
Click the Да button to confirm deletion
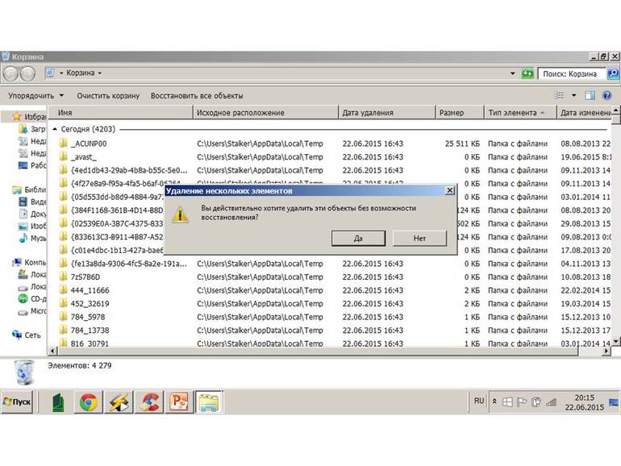point(357,239)
